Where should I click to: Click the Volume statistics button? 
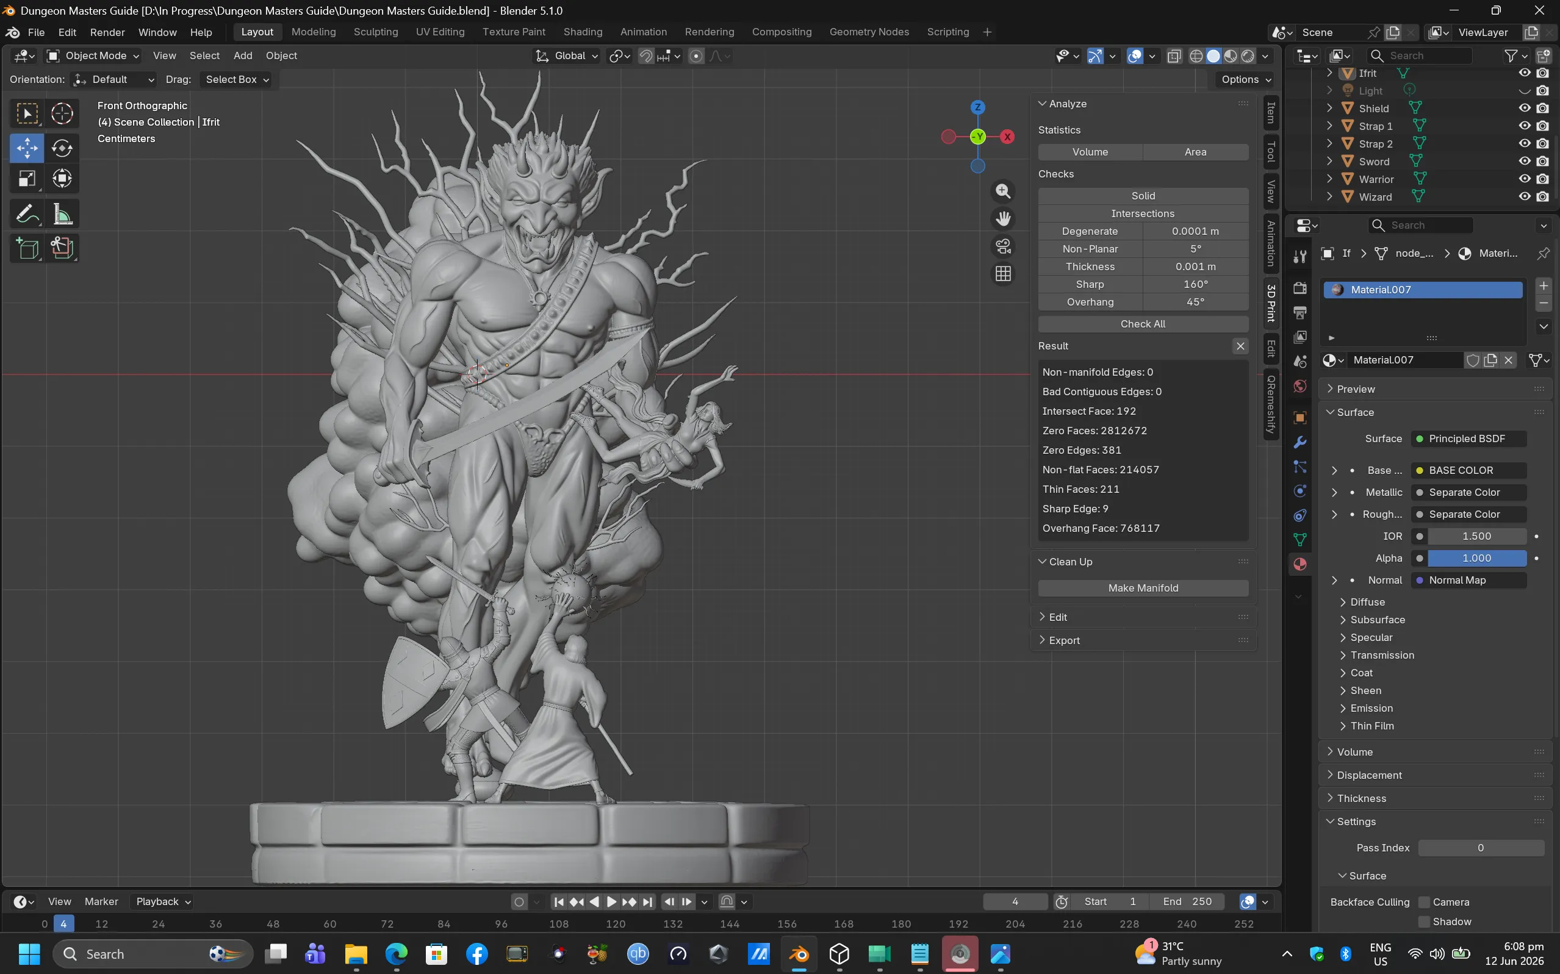coord(1090,152)
